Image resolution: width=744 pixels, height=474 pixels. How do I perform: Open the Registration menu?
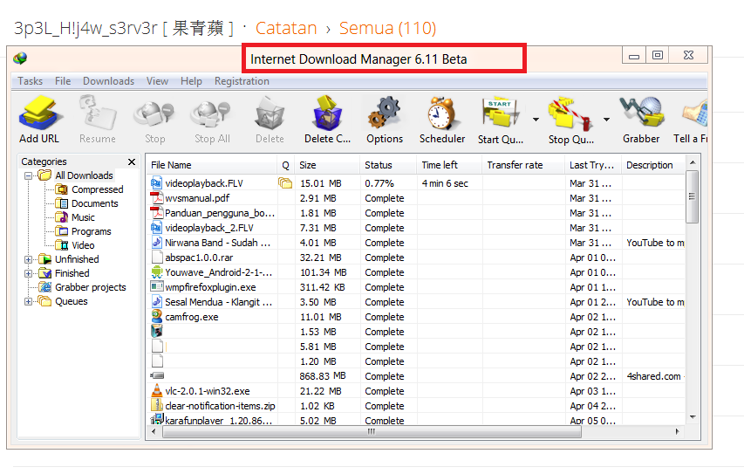pos(242,81)
